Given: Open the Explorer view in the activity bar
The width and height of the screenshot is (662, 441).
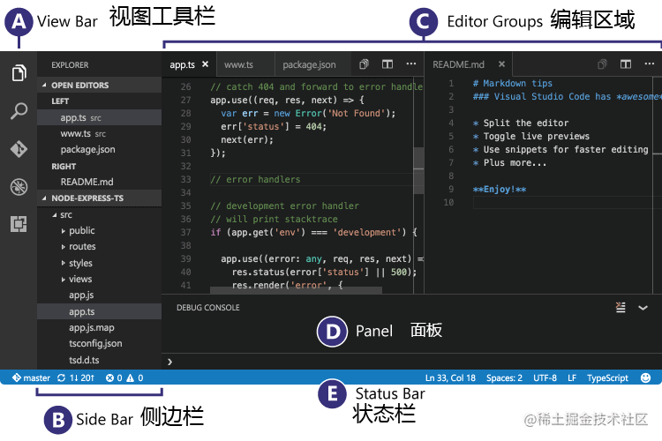Looking at the screenshot, I should pyautogui.click(x=19, y=72).
